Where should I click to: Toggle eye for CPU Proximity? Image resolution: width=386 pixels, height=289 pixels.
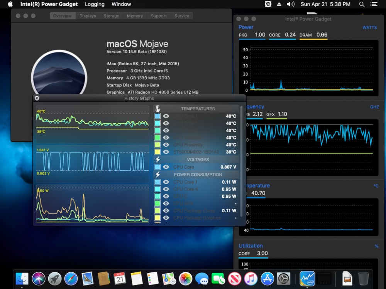[166, 144]
